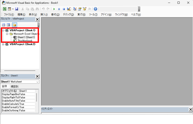Expand the VBAProject (Book2) node
Viewport: 193px width, 124px height.
3,44
